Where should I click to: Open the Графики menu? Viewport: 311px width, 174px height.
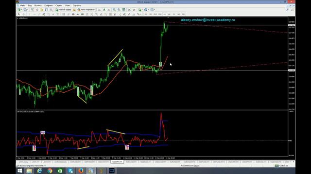49,5
